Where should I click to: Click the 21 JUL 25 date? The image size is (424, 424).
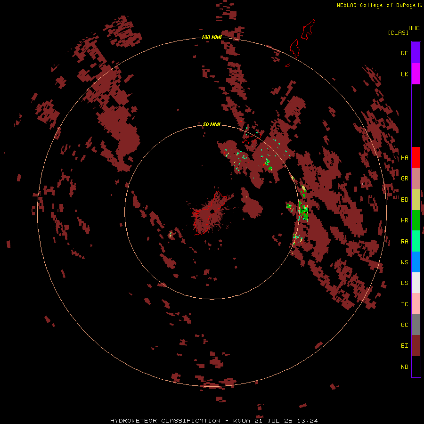coord(273,421)
